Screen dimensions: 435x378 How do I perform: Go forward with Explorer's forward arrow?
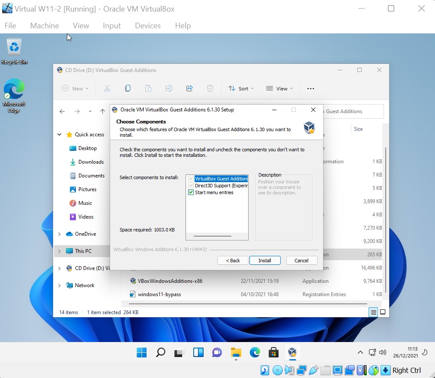click(x=77, y=111)
